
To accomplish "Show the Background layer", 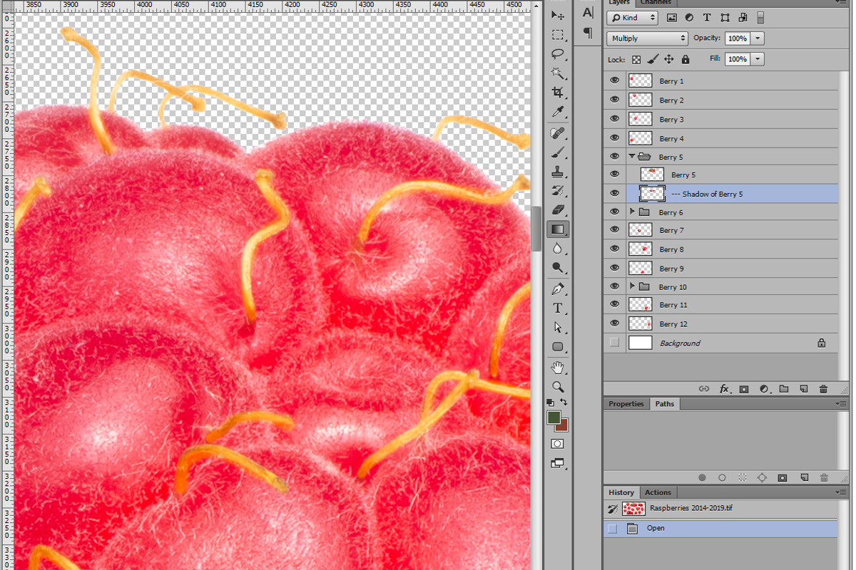I will coord(615,343).
